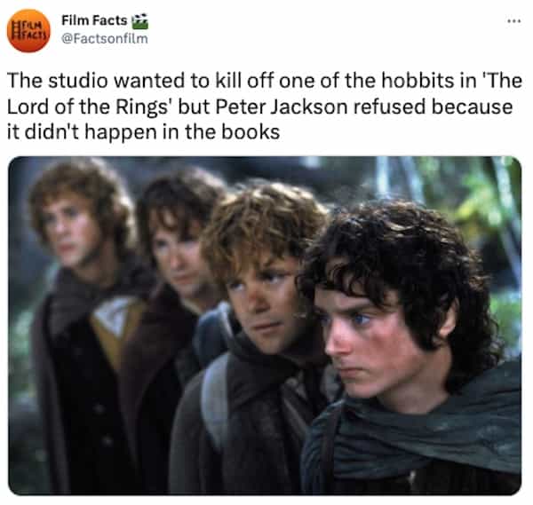Viewport: 533px width, 505px height.
Task: Open the tweet's three-dot more options menu
Action: coord(514,21)
